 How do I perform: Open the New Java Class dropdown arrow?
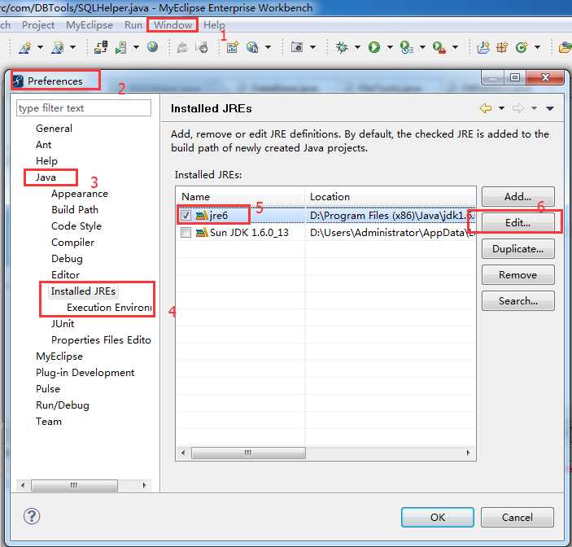click(x=537, y=47)
